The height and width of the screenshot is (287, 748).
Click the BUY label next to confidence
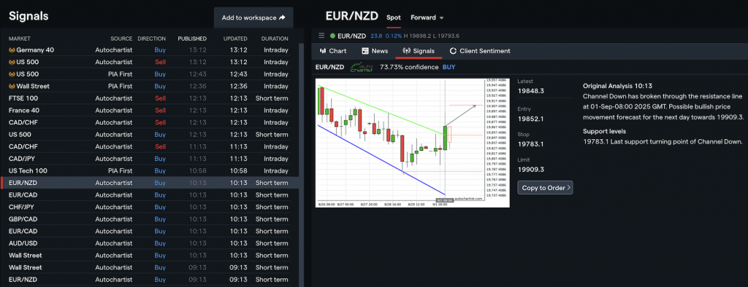click(x=449, y=67)
